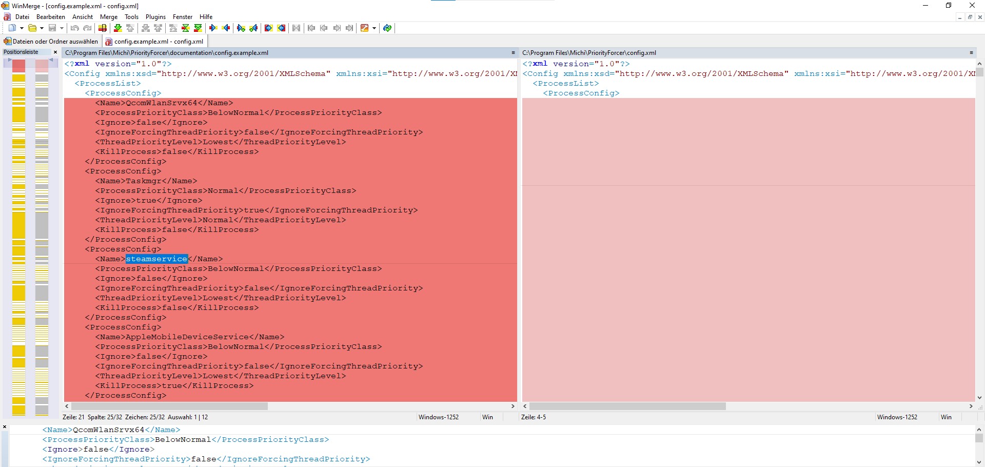Click Copy Left and Advance icon
The width and height of the screenshot is (985, 467).
[253, 28]
